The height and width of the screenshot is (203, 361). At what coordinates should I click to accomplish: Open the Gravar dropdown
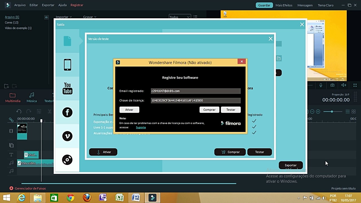point(90,17)
